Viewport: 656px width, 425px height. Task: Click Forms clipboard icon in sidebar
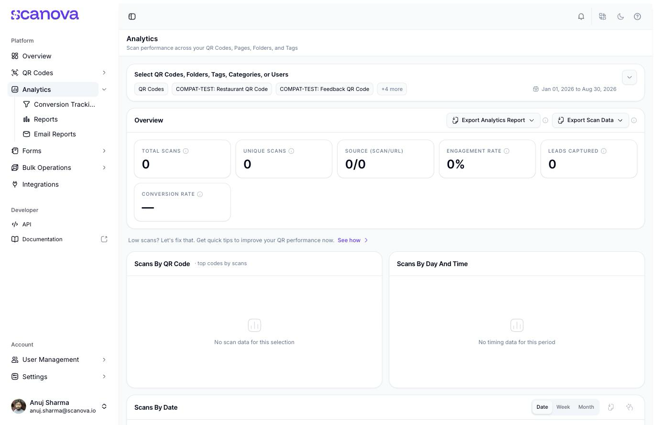[15, 151]
